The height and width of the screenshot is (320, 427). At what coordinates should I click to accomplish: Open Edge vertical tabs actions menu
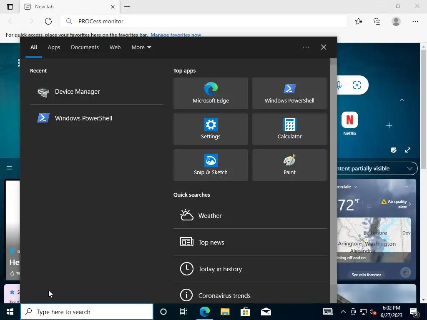(x=10, y=7)
